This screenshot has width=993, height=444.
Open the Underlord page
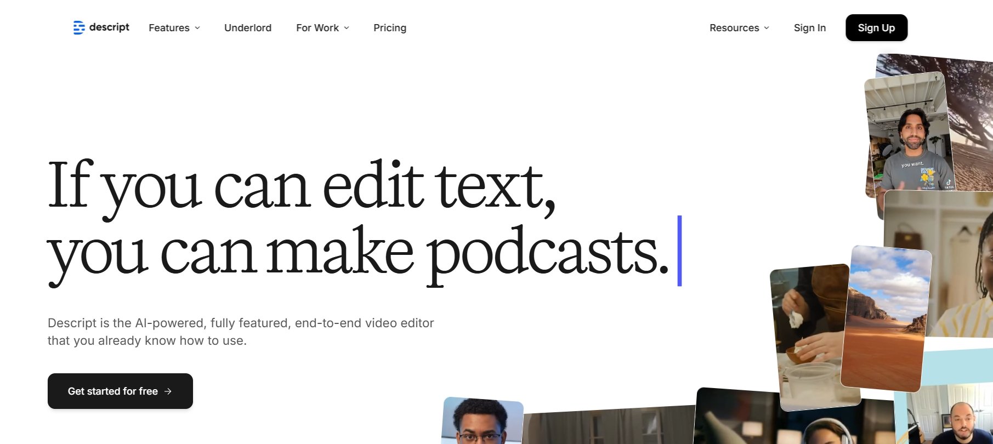pos(248,28)
